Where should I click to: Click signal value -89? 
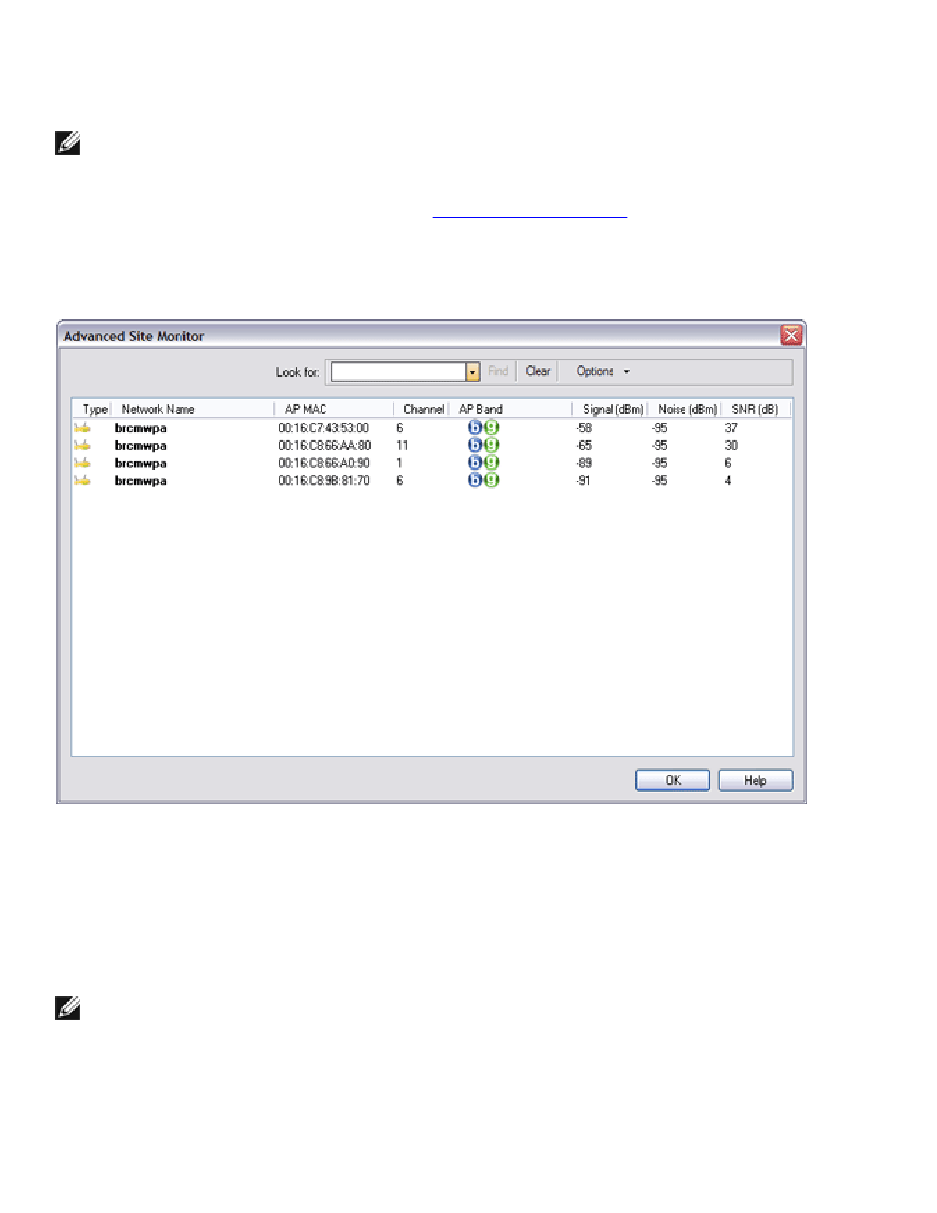click(583, 463)
